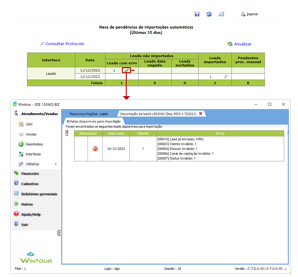
Task: Click the red blocked icon in lead row
Action: [95, 149]
